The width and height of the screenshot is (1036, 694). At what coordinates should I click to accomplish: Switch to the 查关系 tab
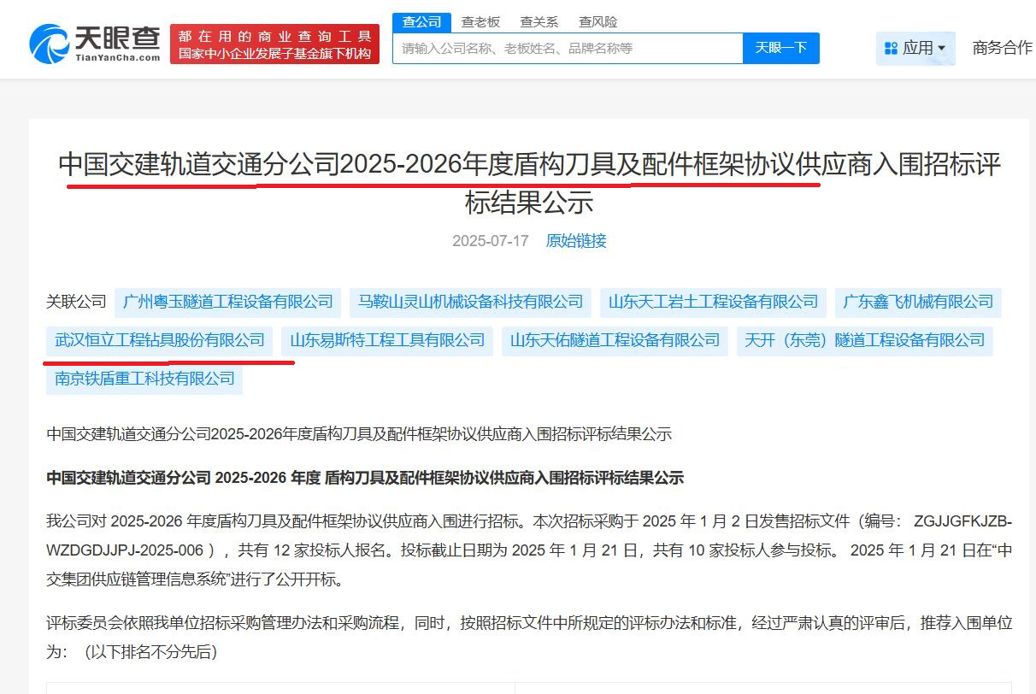539,22
